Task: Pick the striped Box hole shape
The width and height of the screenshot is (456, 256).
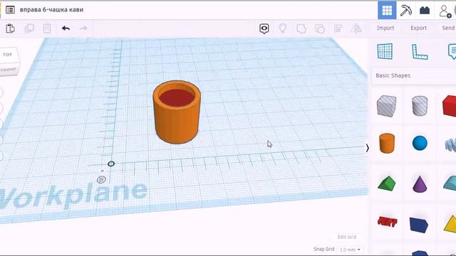Action: pyautogui.click(x=386, y=106)
